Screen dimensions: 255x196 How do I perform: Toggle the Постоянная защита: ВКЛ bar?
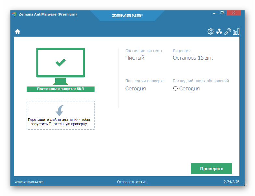[60, 89]
